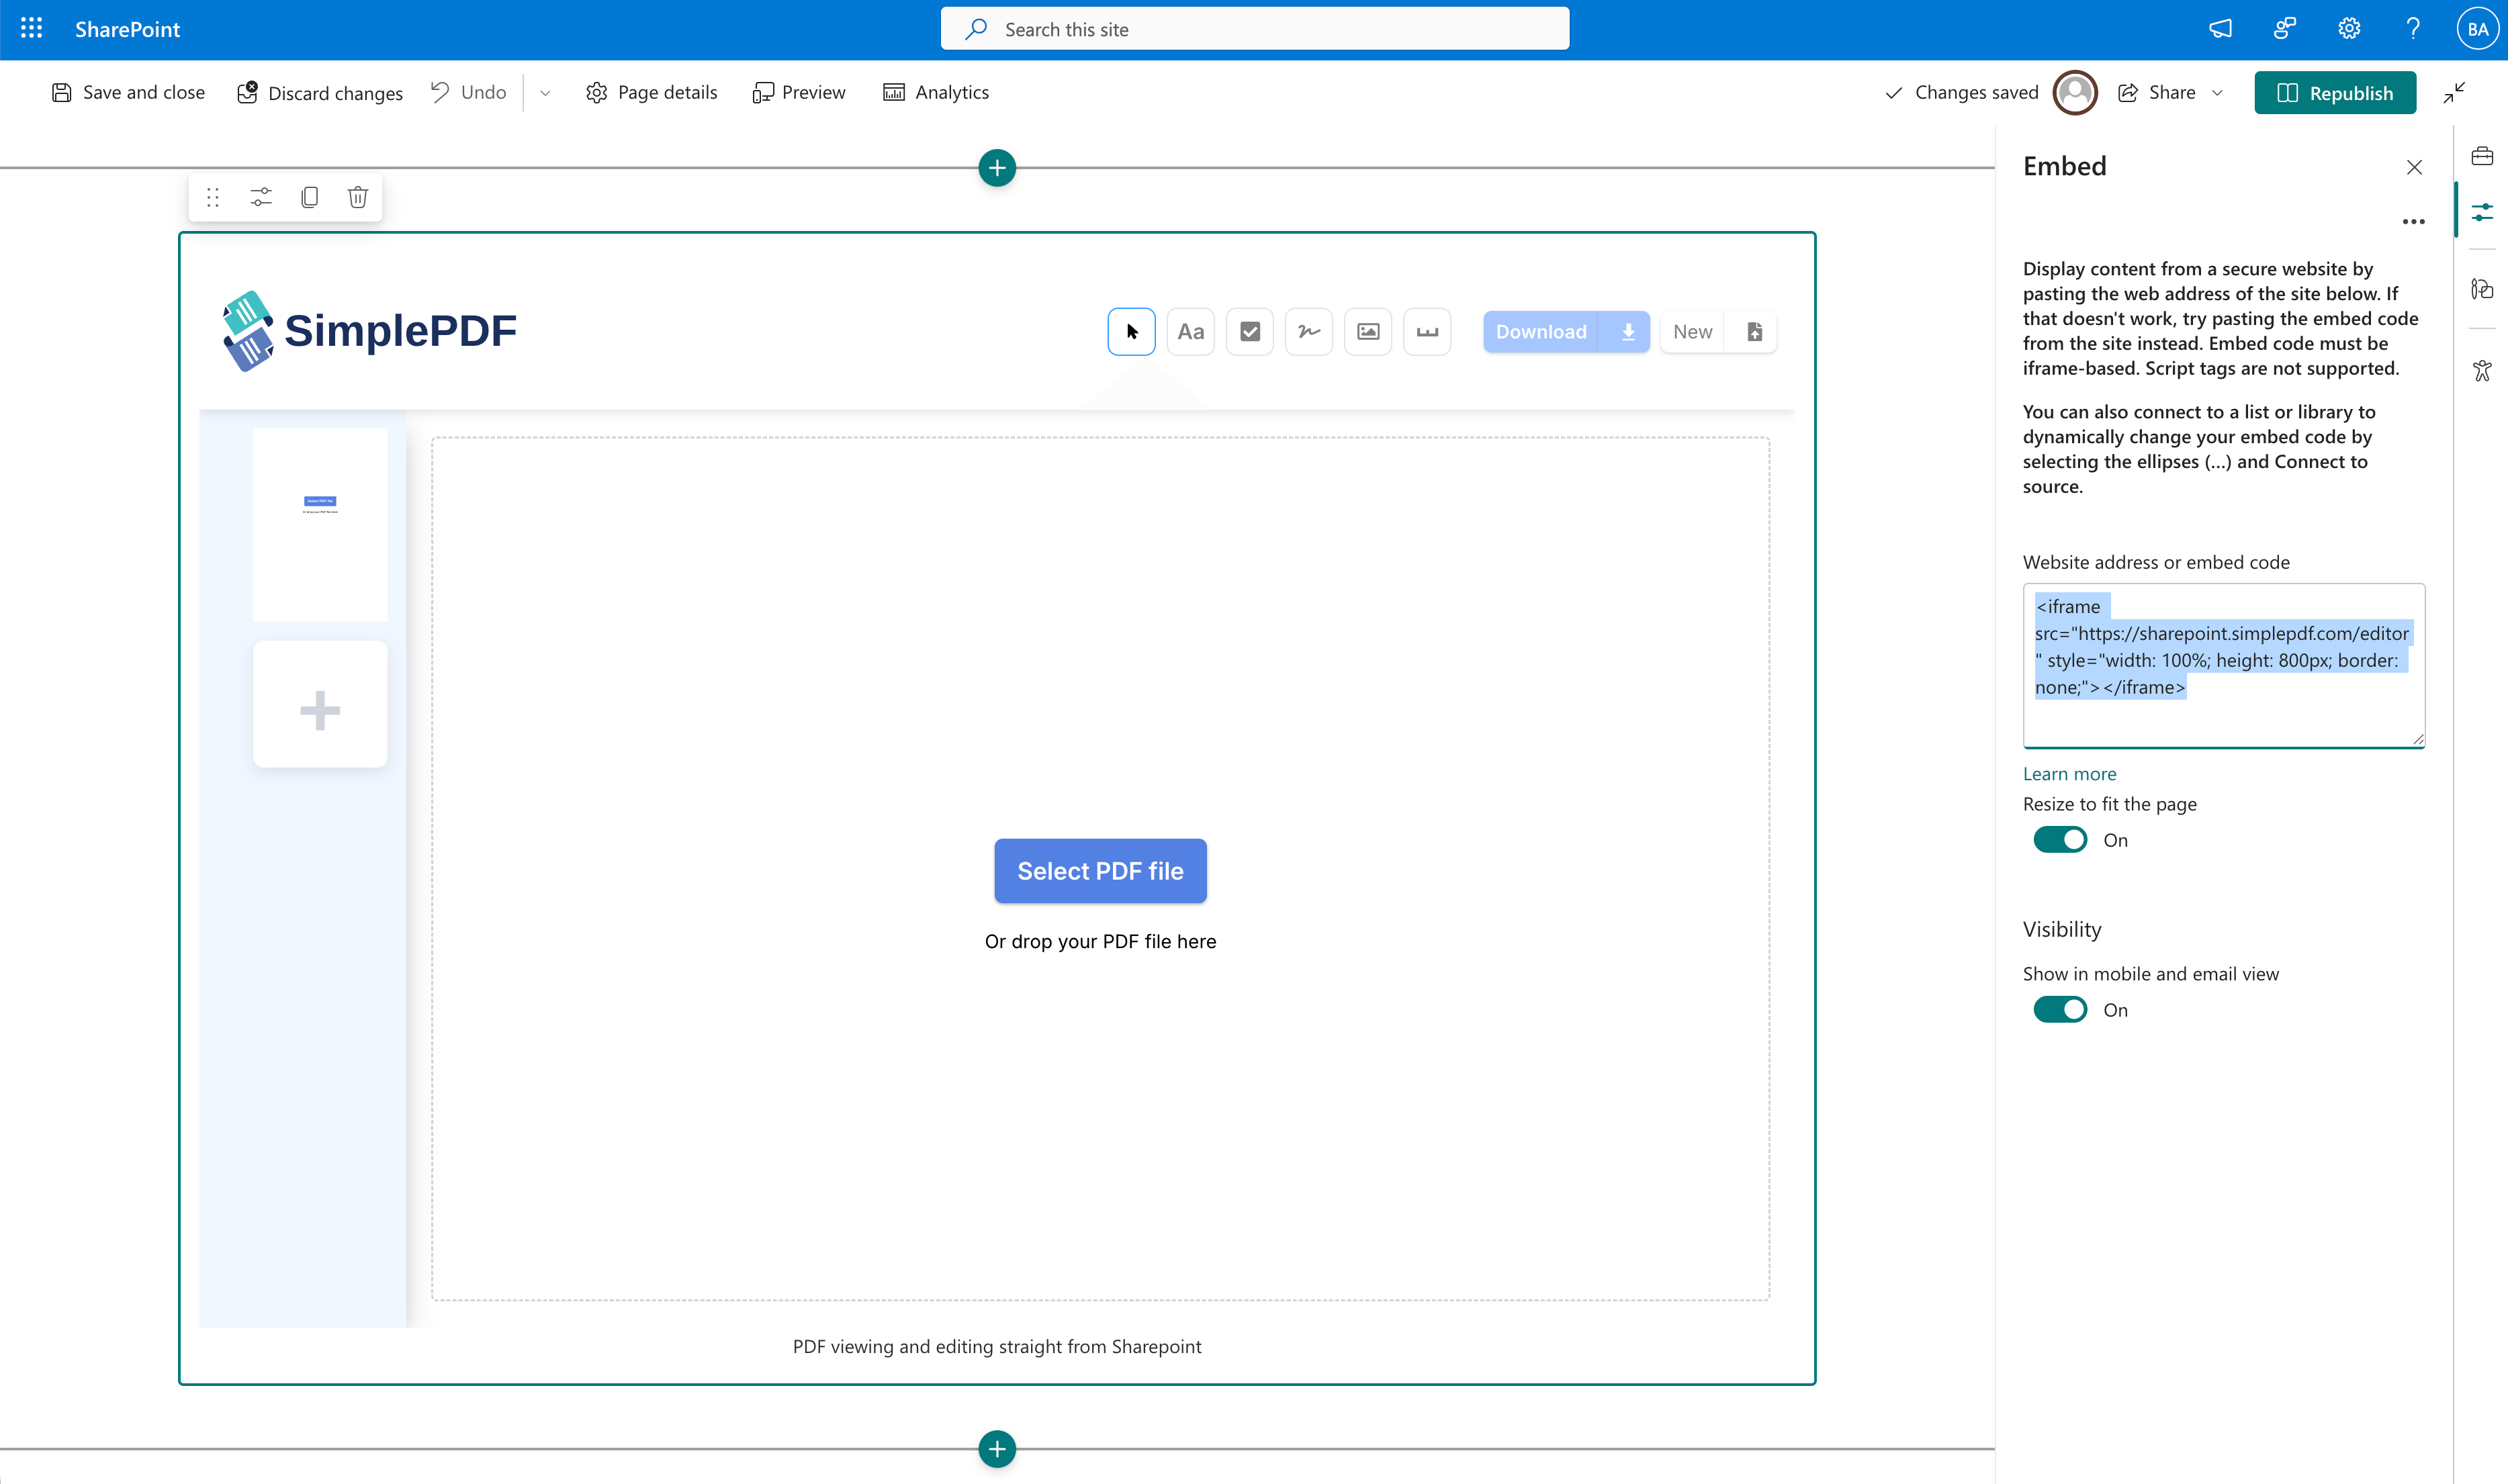Open the Share dropdown chevron
The width and height of the screenshot is (2508, 1484).
pos(2218,92)
